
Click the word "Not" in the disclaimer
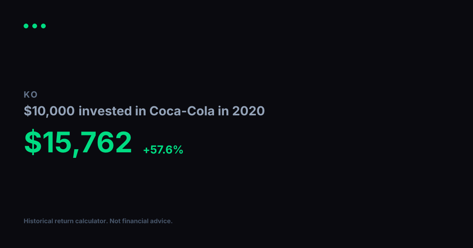115,221
